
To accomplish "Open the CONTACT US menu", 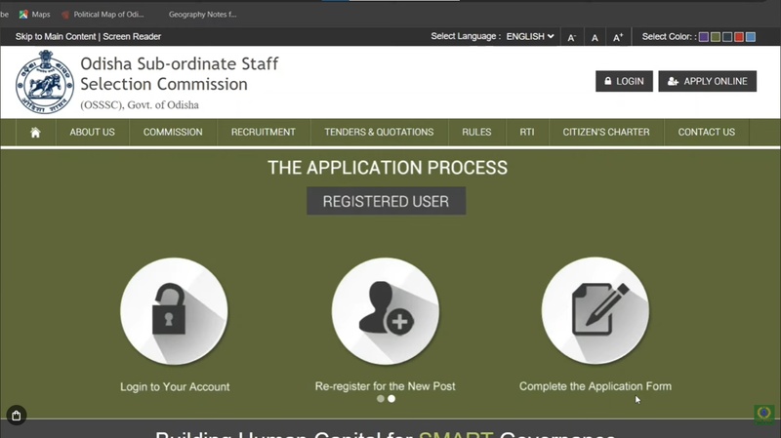I will click(x=706, y=132).
